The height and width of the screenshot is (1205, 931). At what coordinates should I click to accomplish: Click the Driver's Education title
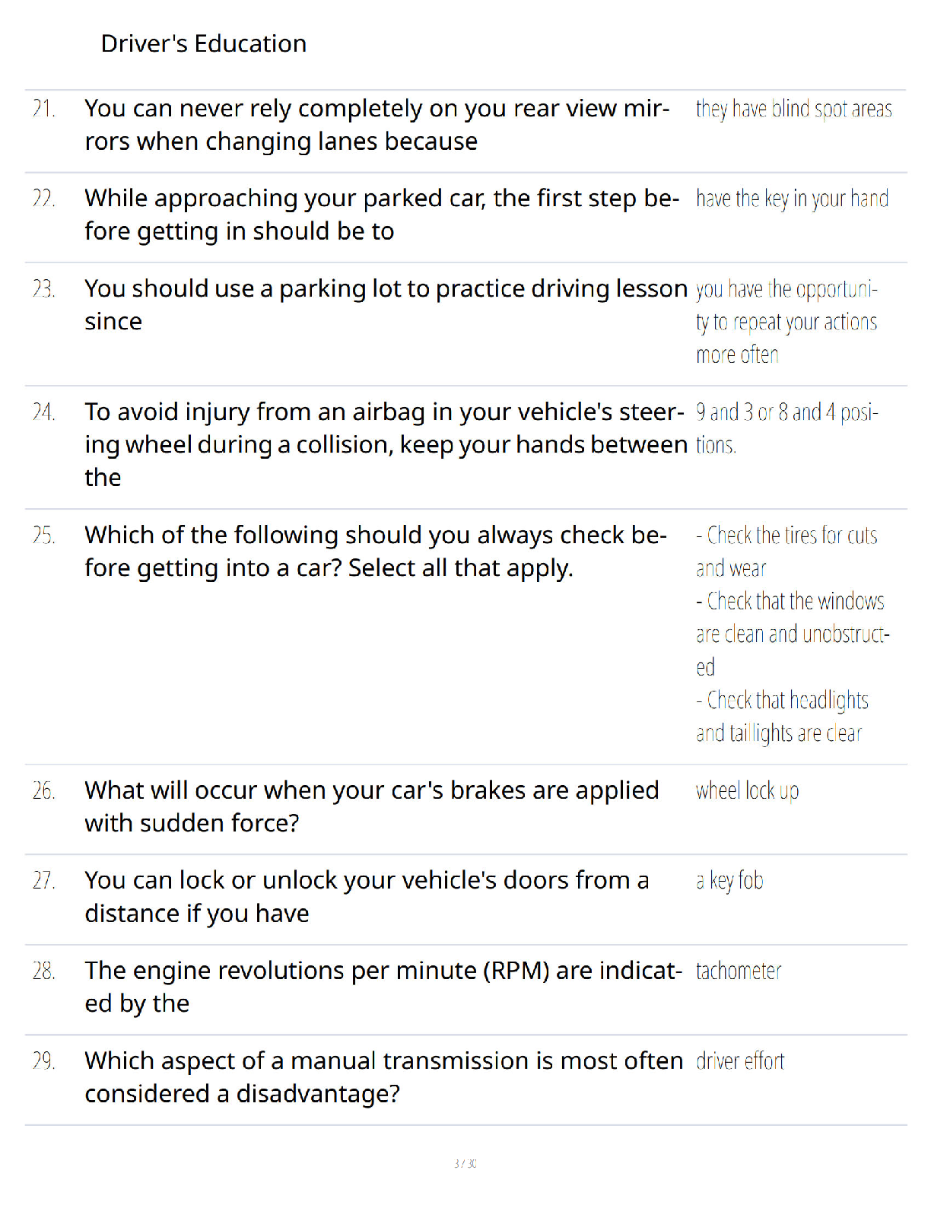(x=204, y=43)
